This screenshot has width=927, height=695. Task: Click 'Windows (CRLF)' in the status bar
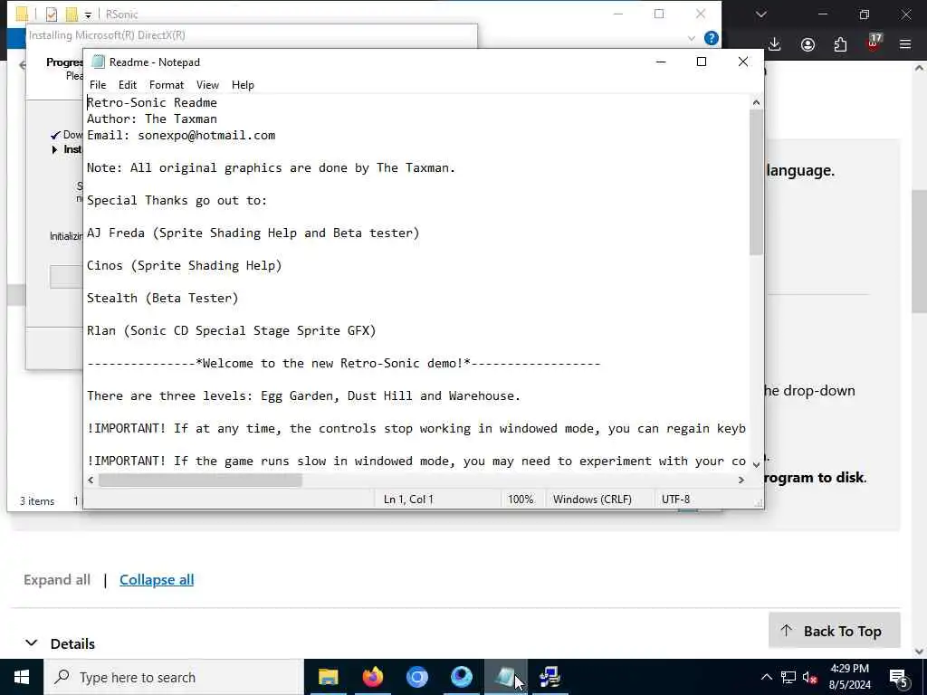coord(592,500)
